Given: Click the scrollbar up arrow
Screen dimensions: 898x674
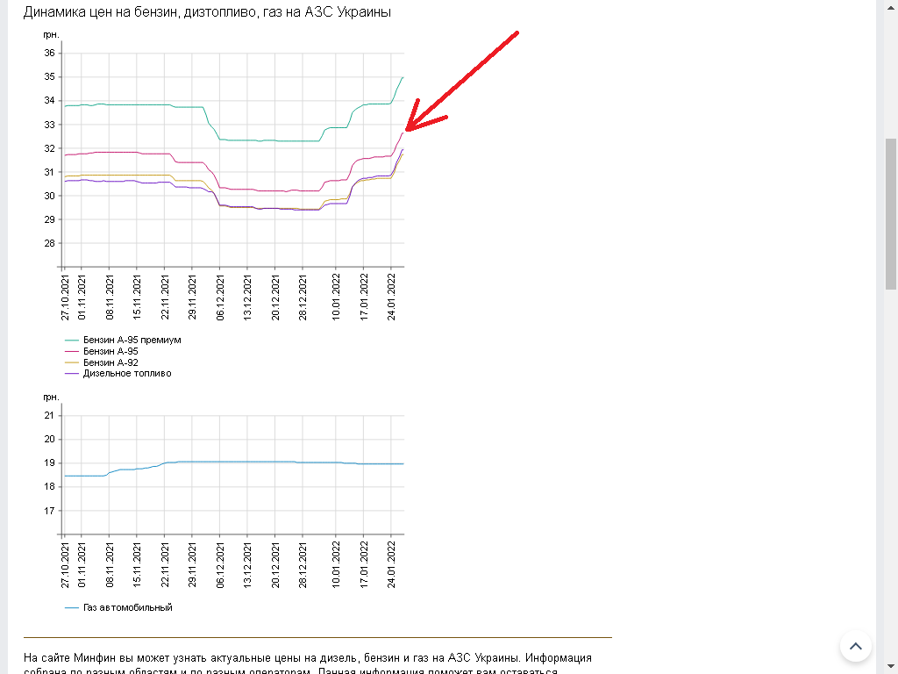Looking at the screenshot, I should pos(890,6).
